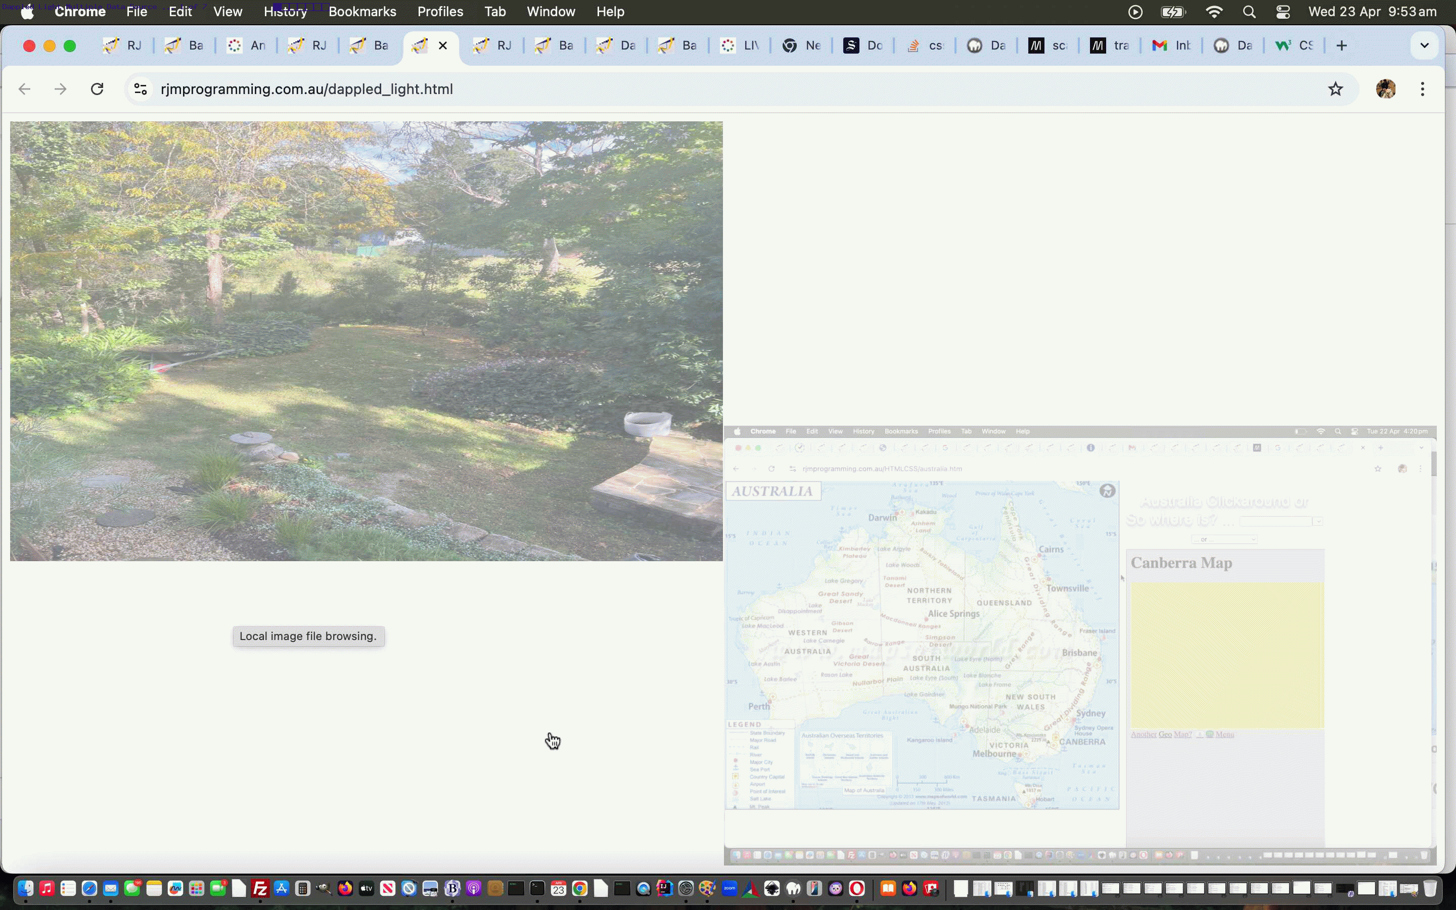The height and width of the screenshot is (910, 1456).
Task: Switch to the W3Schools 'CS' tab
Action: [1295, 45]
